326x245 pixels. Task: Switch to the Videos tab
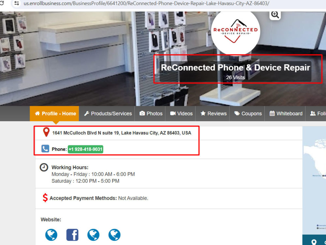tap(181, 114)
